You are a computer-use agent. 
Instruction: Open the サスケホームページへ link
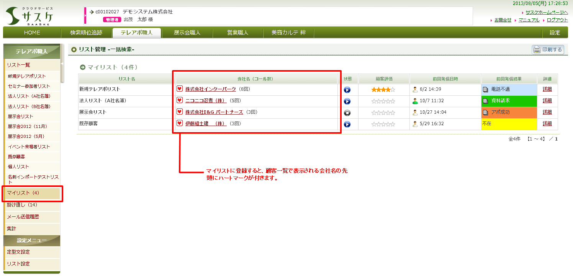tap(547, 13)
